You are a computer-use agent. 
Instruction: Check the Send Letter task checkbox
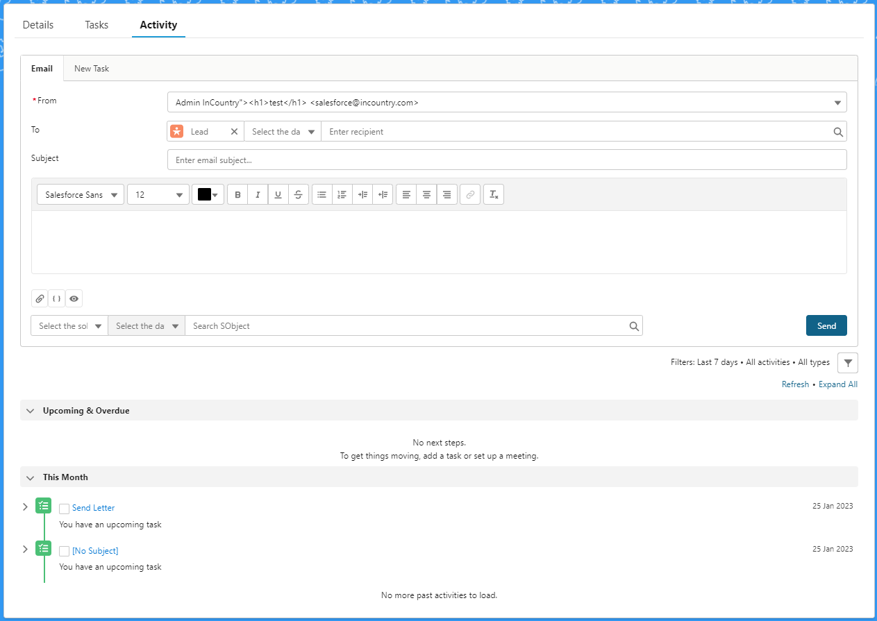(64, 507)
